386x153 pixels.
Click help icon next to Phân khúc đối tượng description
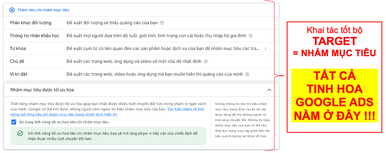(x=162, y=23)
